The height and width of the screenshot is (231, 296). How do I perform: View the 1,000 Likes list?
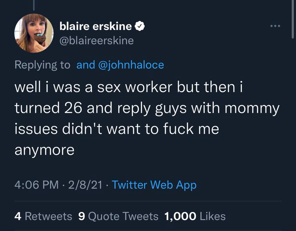[195, 216]
